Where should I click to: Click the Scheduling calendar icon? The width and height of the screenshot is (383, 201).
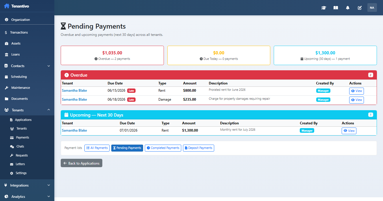click(6, 77)
